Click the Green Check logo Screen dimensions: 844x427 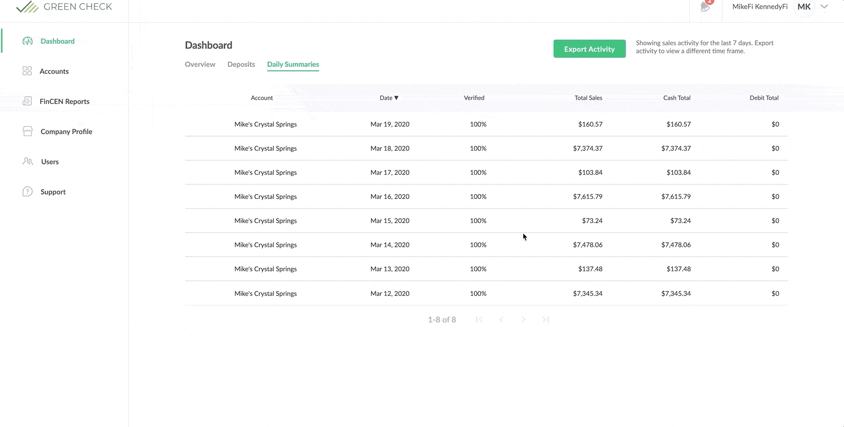[x=64, y=7]
